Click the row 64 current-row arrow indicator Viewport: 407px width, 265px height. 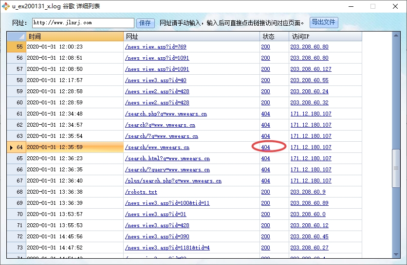point(12,148)
